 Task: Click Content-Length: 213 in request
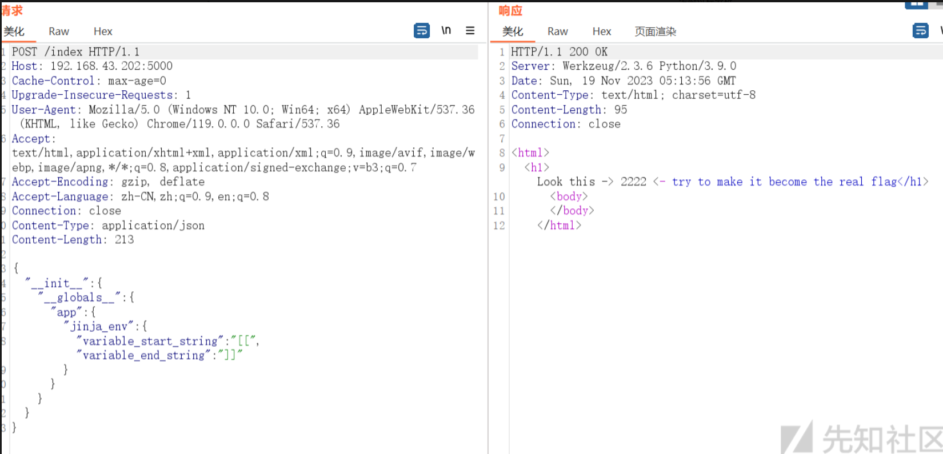click(x=73, y=240)
